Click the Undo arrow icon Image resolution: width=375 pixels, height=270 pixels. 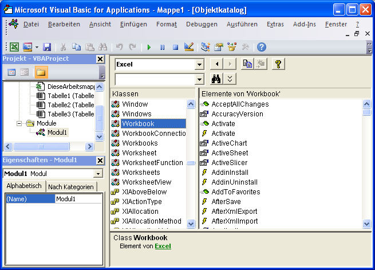click(x=119, y=47)
